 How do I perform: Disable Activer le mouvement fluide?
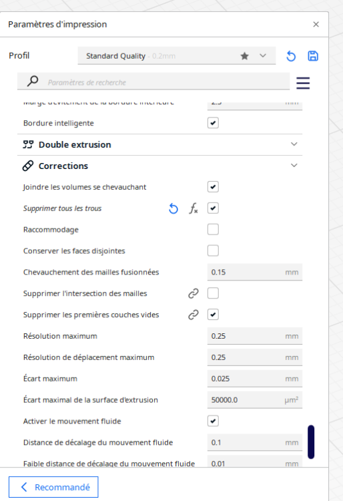point(213,421)
